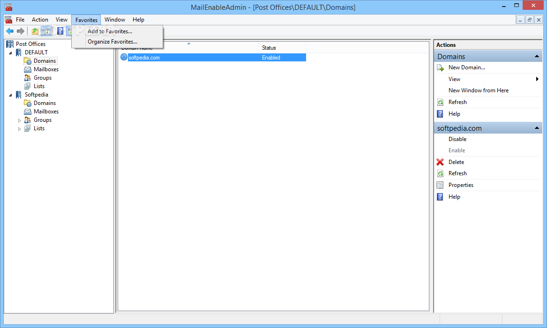Click the Refresh icon under Domains section
Viewport: 547px width, 328px height.
[440, 102]
